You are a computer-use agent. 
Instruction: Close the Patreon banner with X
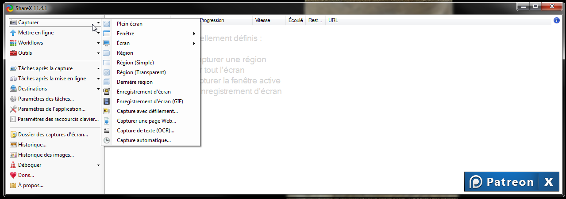[x=549, y=182]
